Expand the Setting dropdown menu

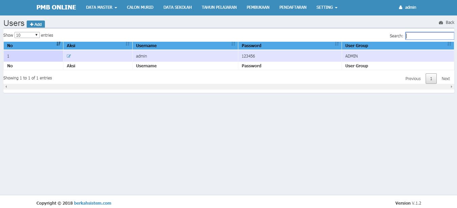(327, 7)
